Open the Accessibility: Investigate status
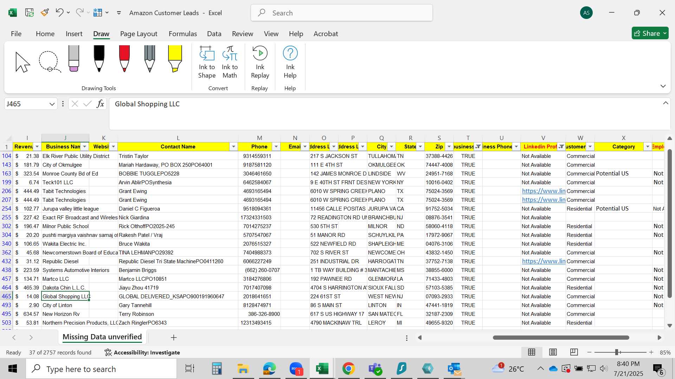 point(142,352)
